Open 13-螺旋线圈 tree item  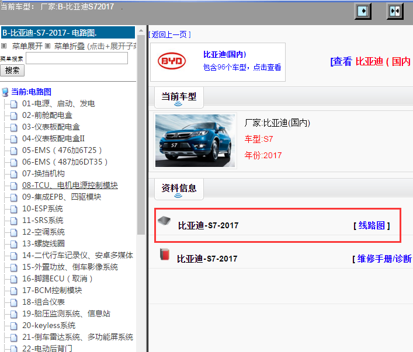coord(43,243)
